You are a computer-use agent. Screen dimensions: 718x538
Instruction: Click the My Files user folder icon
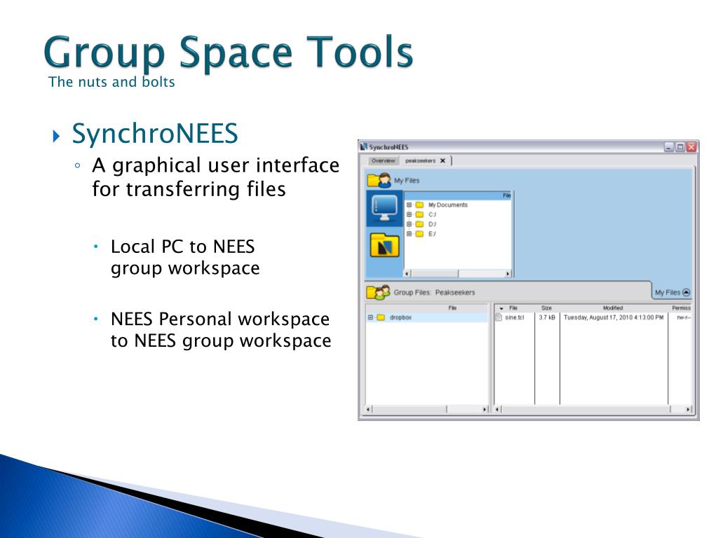coord(379,180)
